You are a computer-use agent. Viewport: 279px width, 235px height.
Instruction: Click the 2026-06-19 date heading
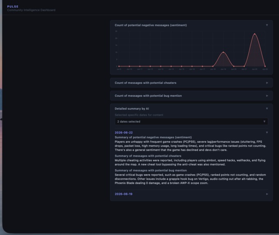pos(124,194)
